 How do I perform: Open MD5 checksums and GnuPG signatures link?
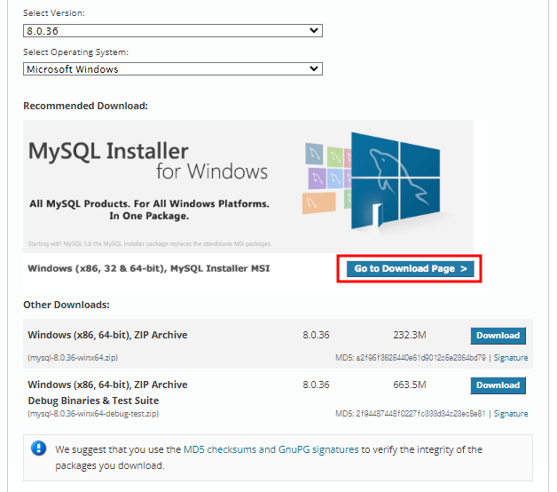[271, 449]
